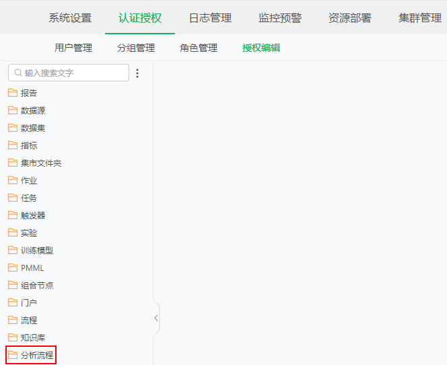Click the folder icon beside 门户

pos(13,302)
